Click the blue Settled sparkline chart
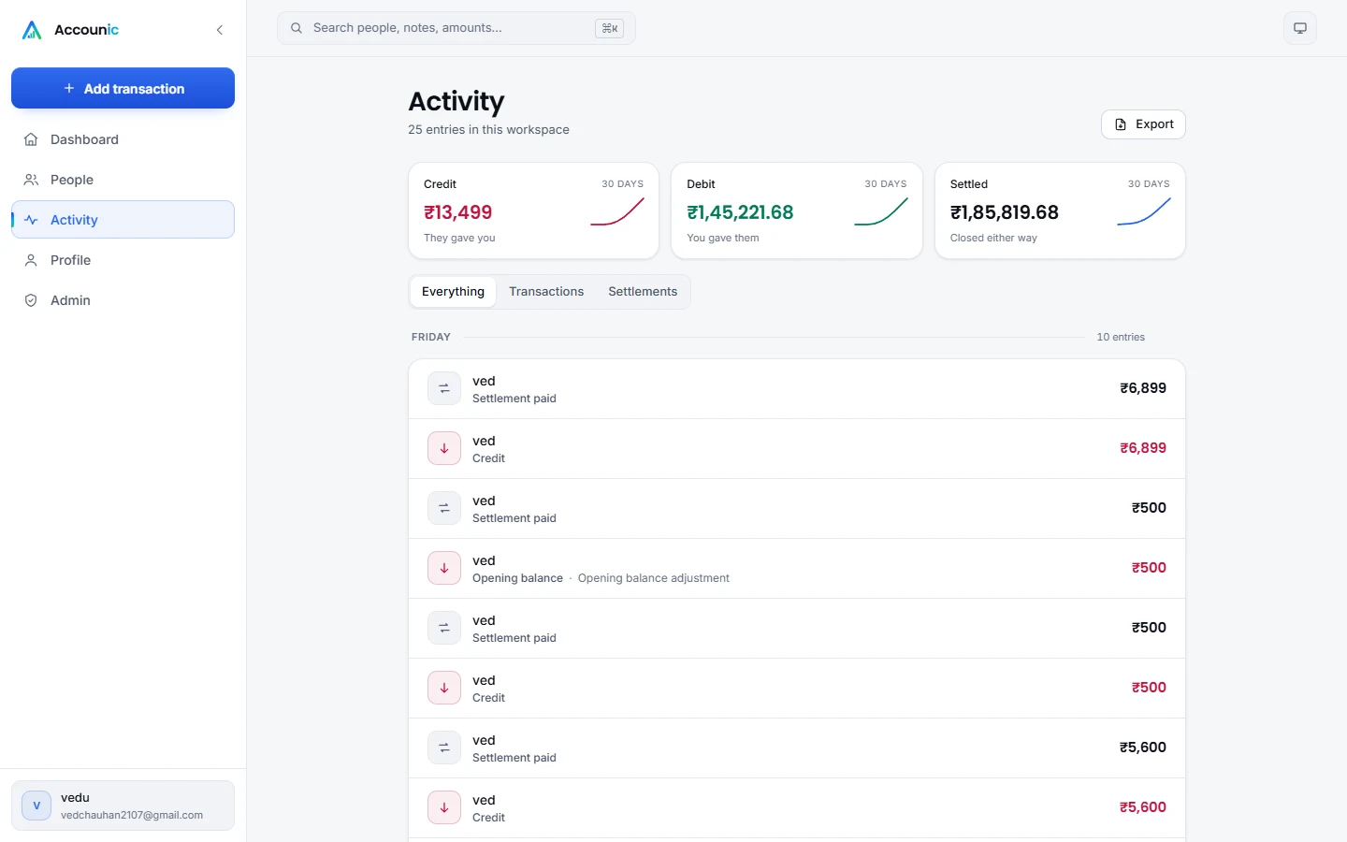Screen dimensions: 1347x842 pyautogui.click(x=1144, y=211)
